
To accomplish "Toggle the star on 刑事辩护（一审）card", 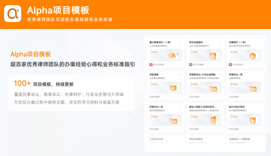I will (x=260, y=42).
